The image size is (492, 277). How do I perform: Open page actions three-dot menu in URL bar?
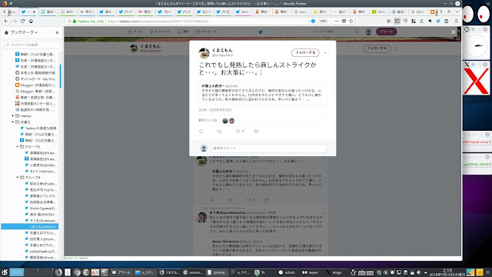point(337,21)
